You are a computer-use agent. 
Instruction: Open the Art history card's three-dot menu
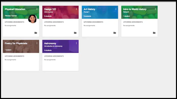[x=116, y=9]
